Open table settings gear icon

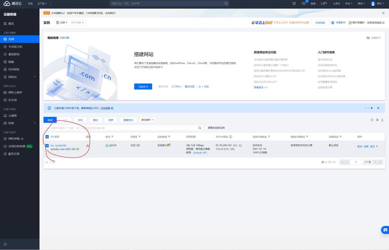click(377, 120)
